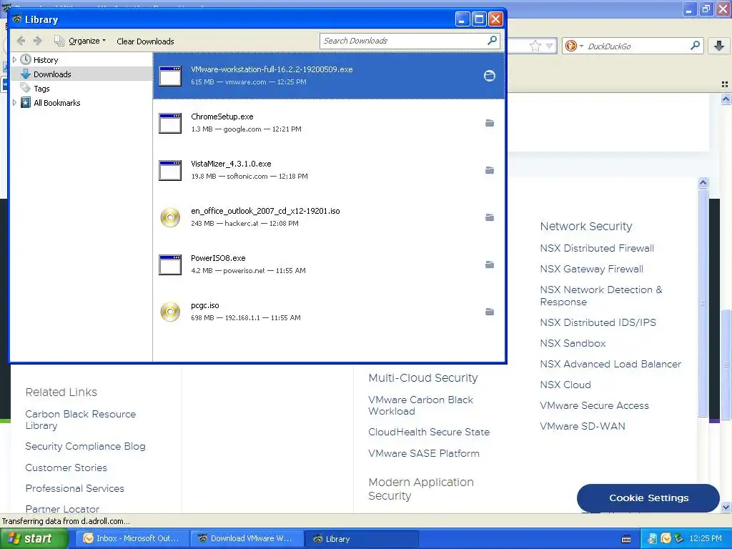Open the search engine selector dropdown
Viewport: 732px width, 549px height.
pos(581,46)
